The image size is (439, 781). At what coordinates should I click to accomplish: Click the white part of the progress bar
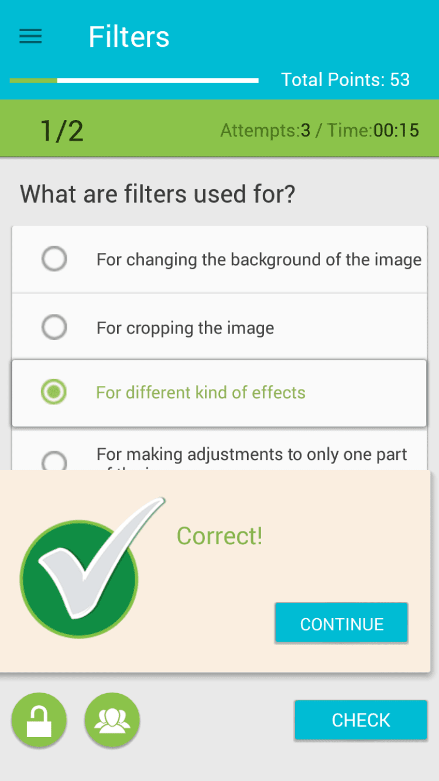[x=158, y=80]
